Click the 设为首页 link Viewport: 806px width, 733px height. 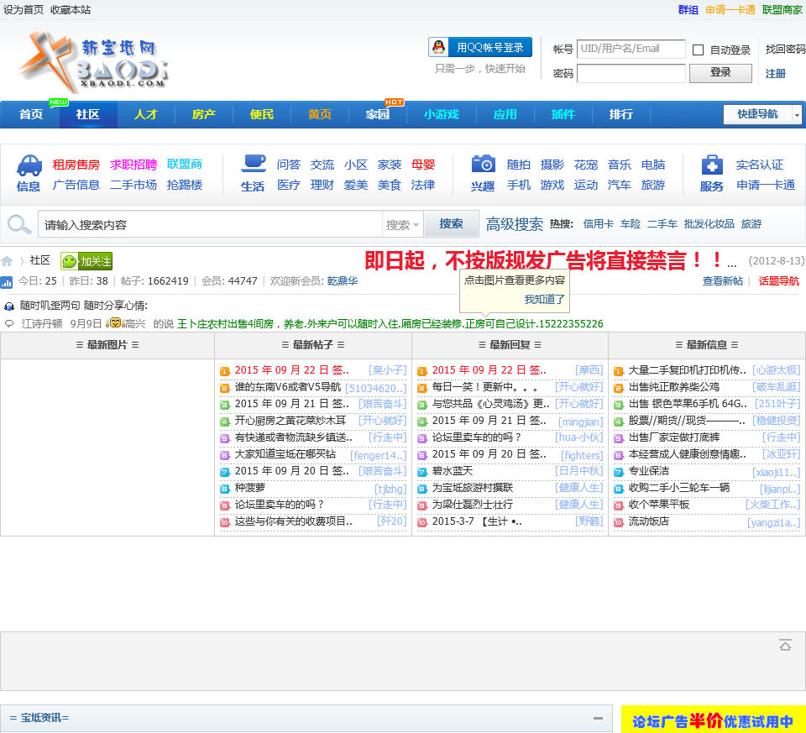point(24,10)
